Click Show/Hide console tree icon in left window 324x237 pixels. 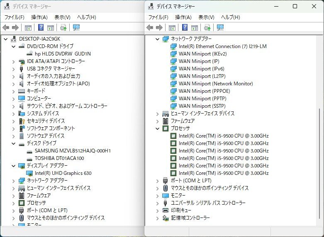tap(28, 27)
